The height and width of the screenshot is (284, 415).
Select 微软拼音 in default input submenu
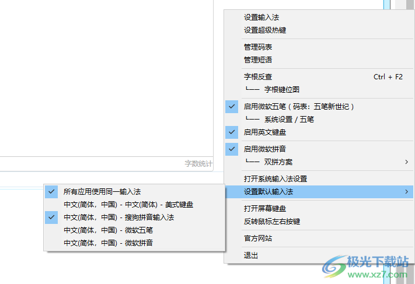coord(134,243)
